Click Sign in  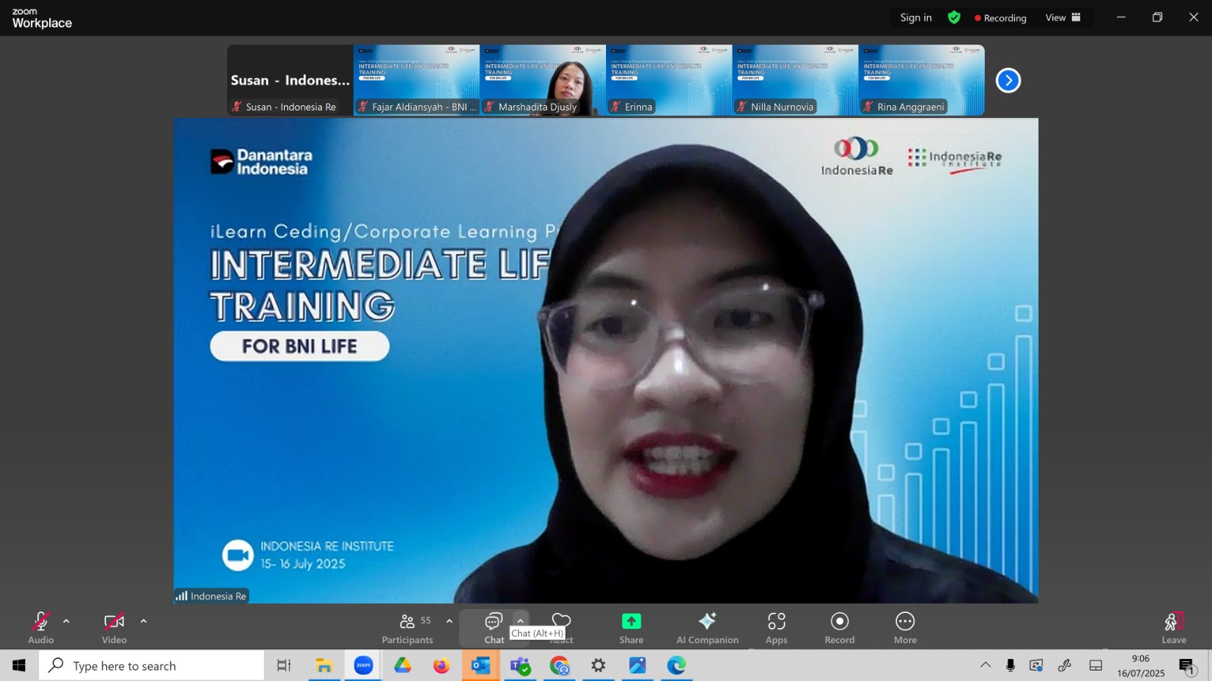coord(916,17)
